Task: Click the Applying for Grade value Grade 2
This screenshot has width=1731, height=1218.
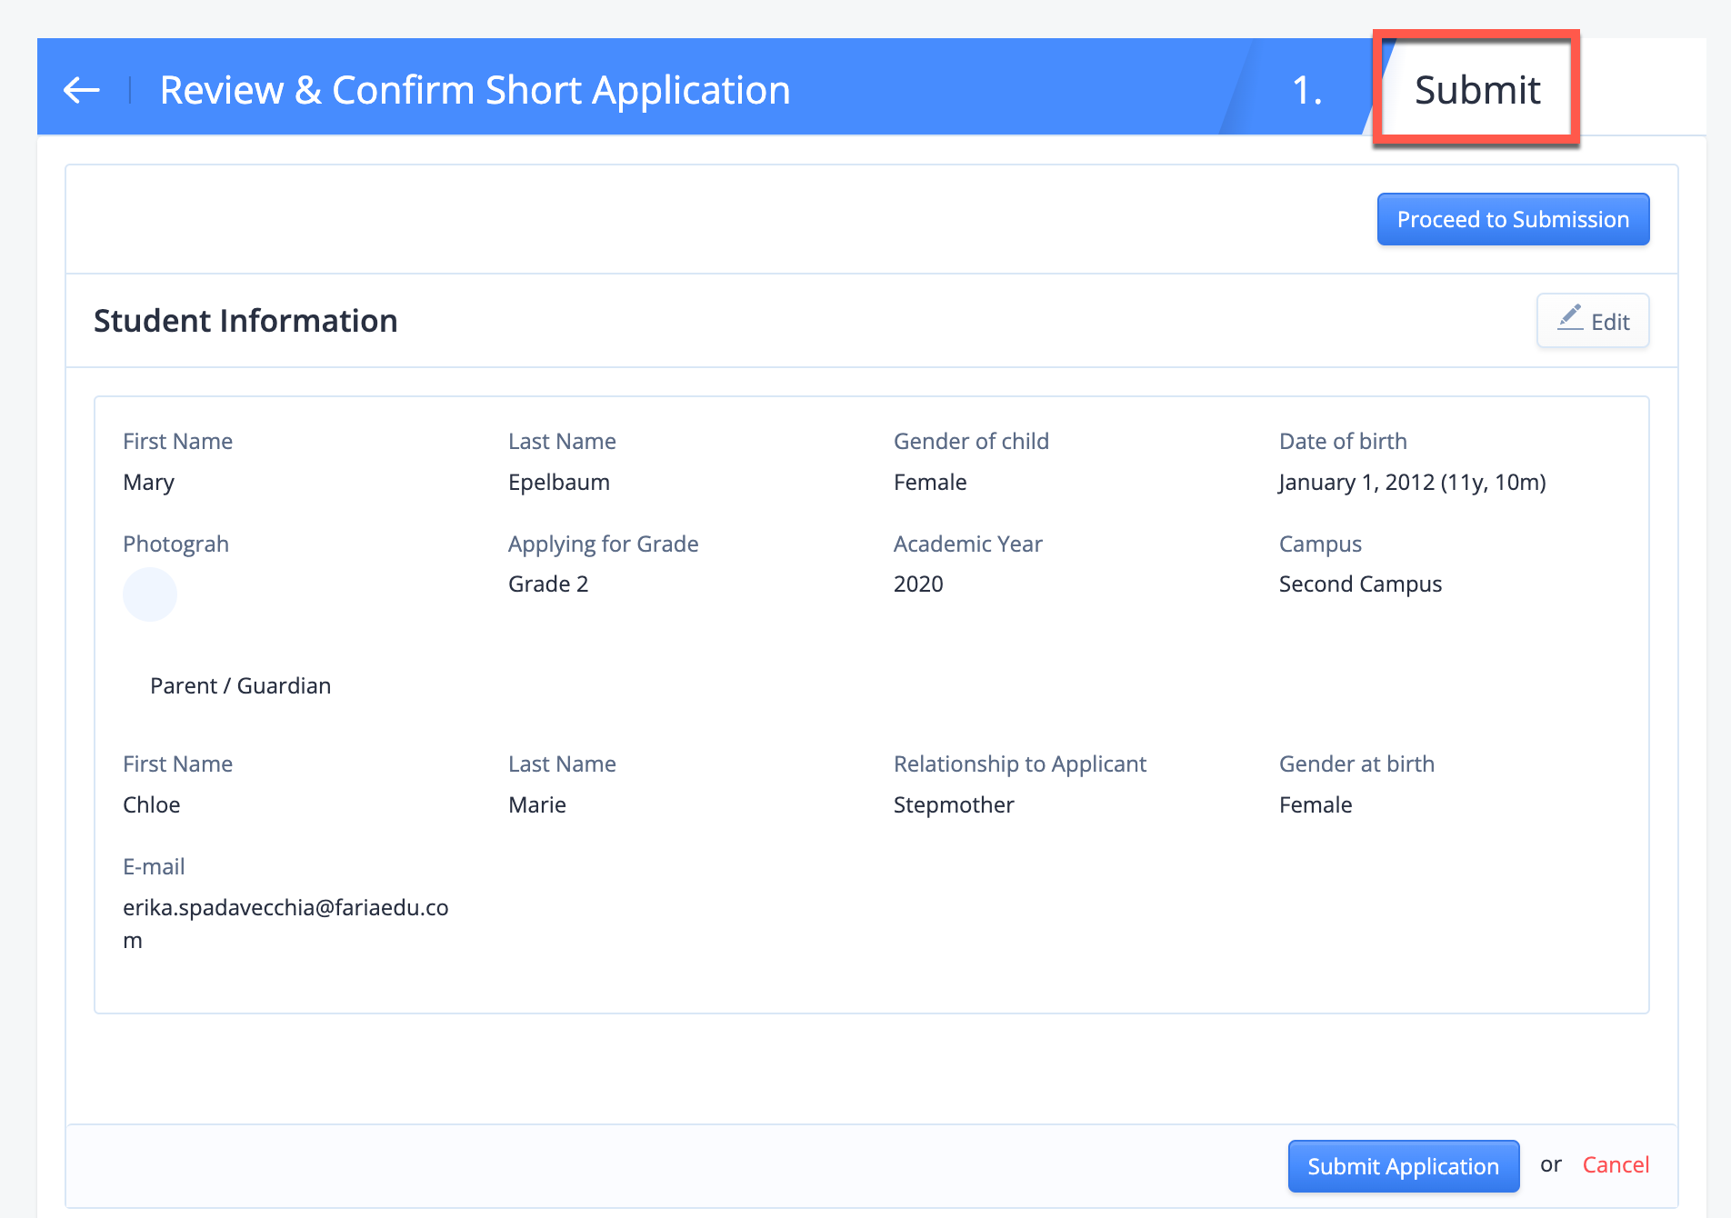Action: coord(548,584)
